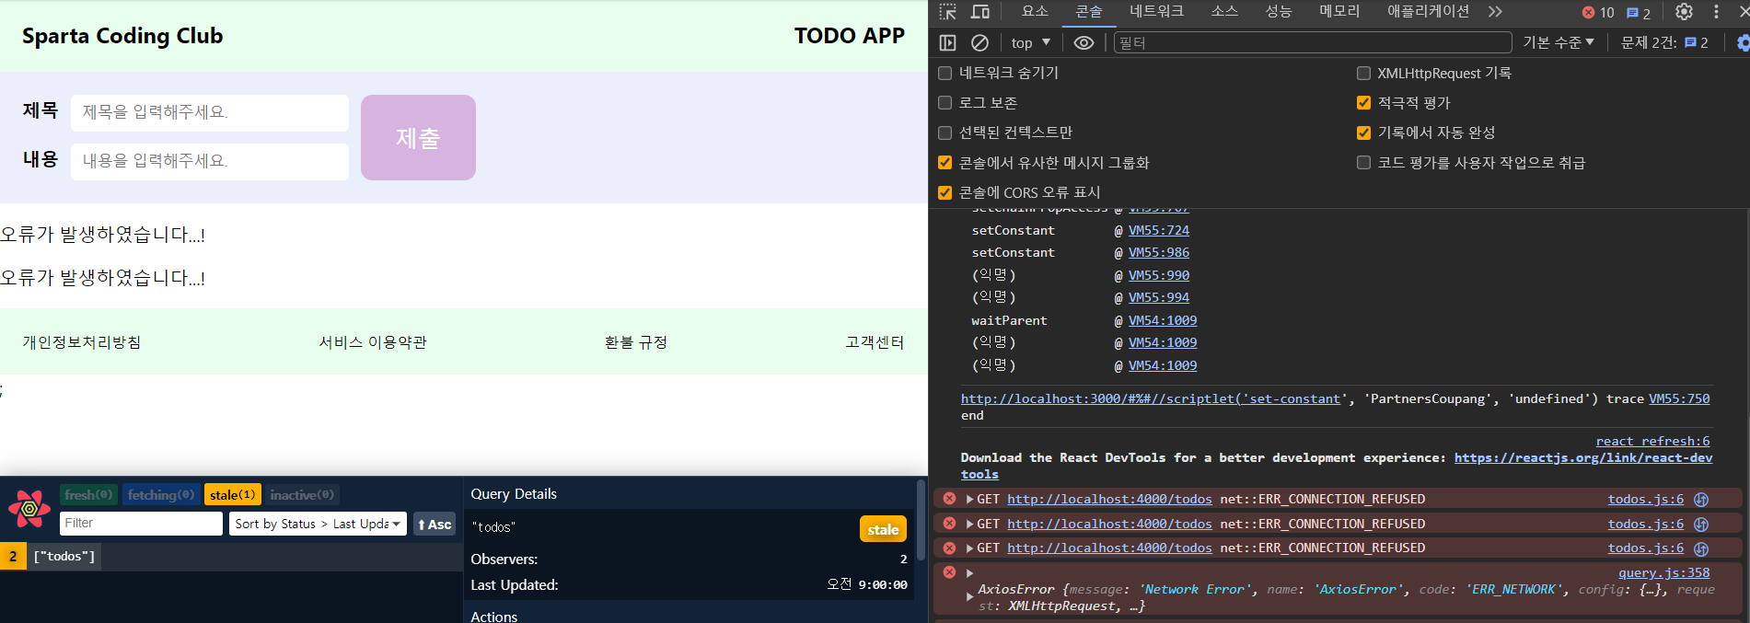Click AI assist icon beside first todos.js:6
This screenshot has width=1750, height=623.
(x=1701, y=499)
